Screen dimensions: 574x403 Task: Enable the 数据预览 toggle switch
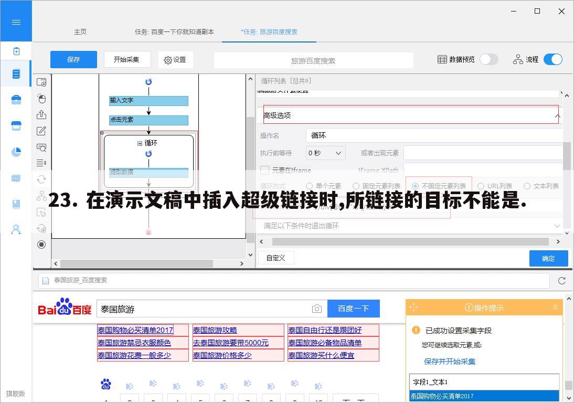click(488, 59)
